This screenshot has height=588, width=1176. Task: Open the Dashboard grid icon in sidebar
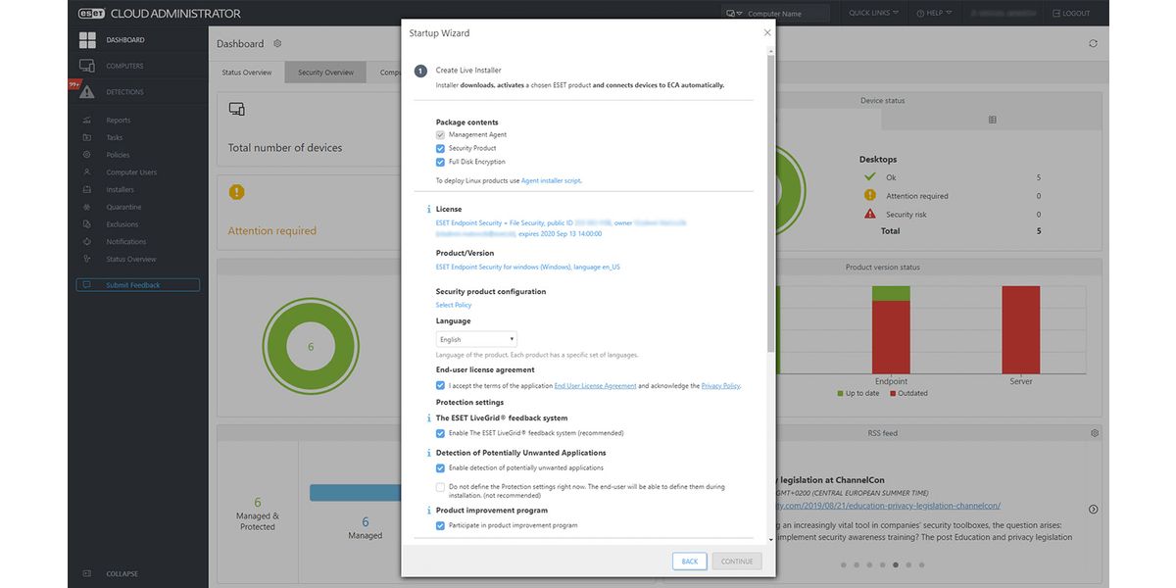click(87, 40)
